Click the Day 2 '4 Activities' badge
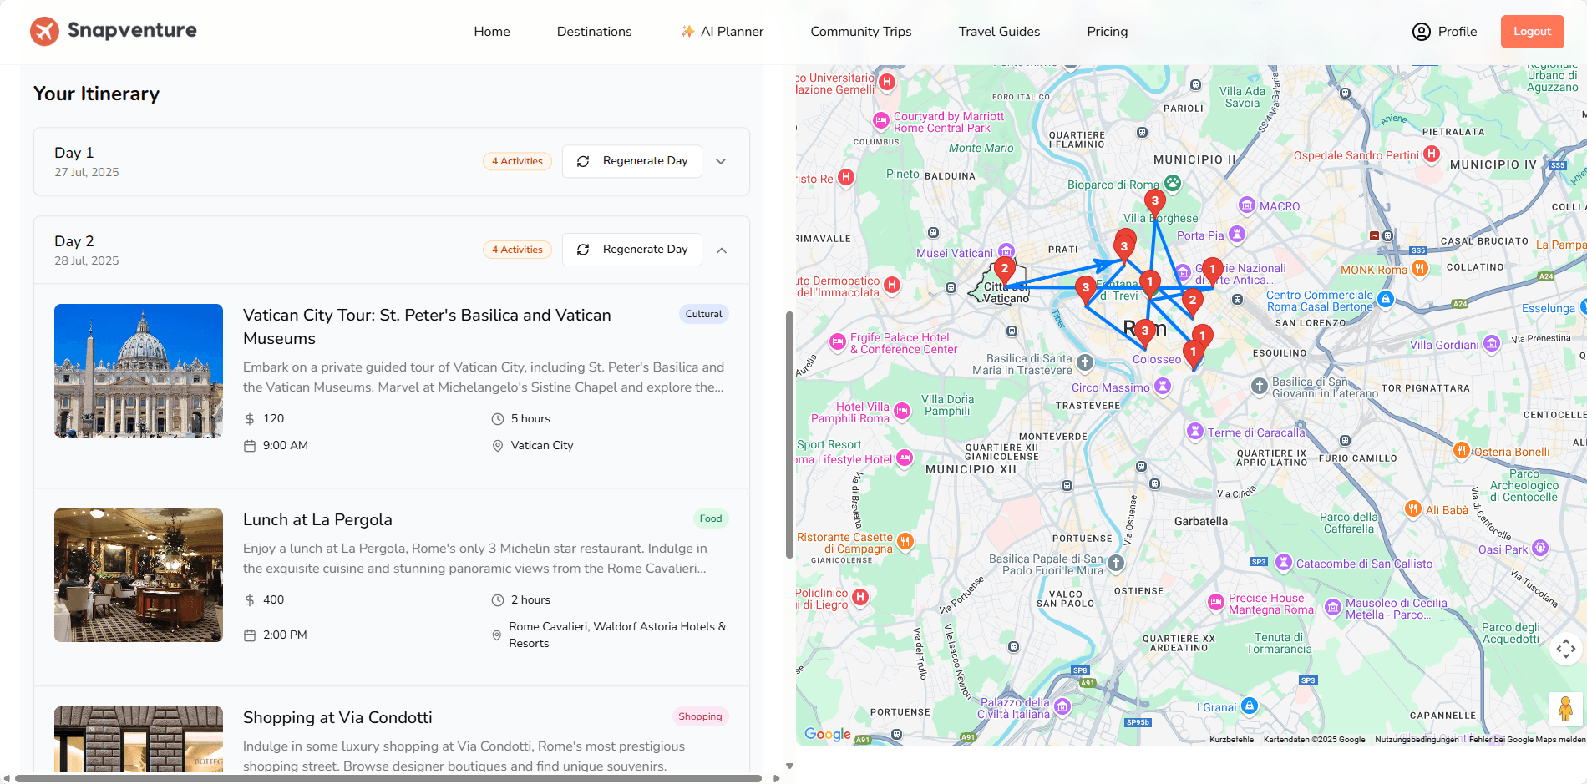 coord(517,250)
